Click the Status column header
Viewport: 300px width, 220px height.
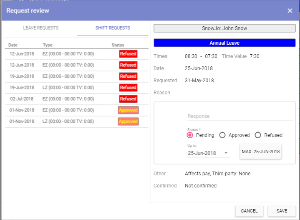tap(118, 45)
